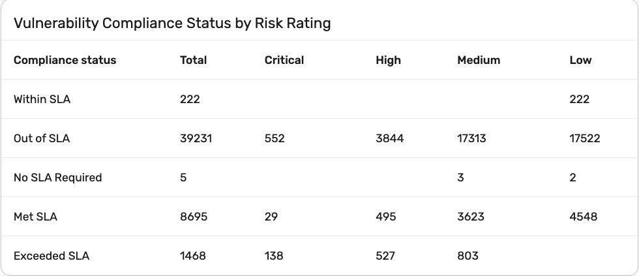Select the Within SLA row label

coord(42,99)
